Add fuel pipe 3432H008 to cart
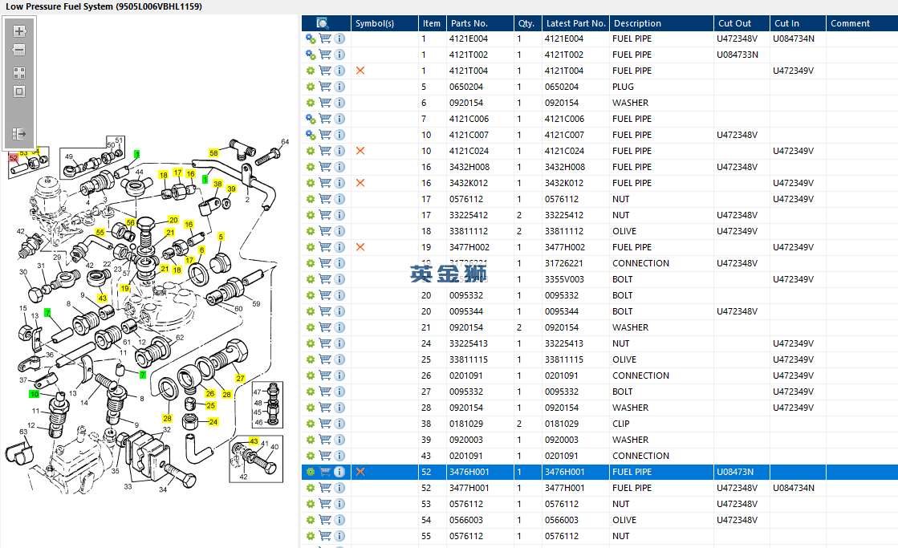Screen dimensions: 898x548 [x=325, y=167]
